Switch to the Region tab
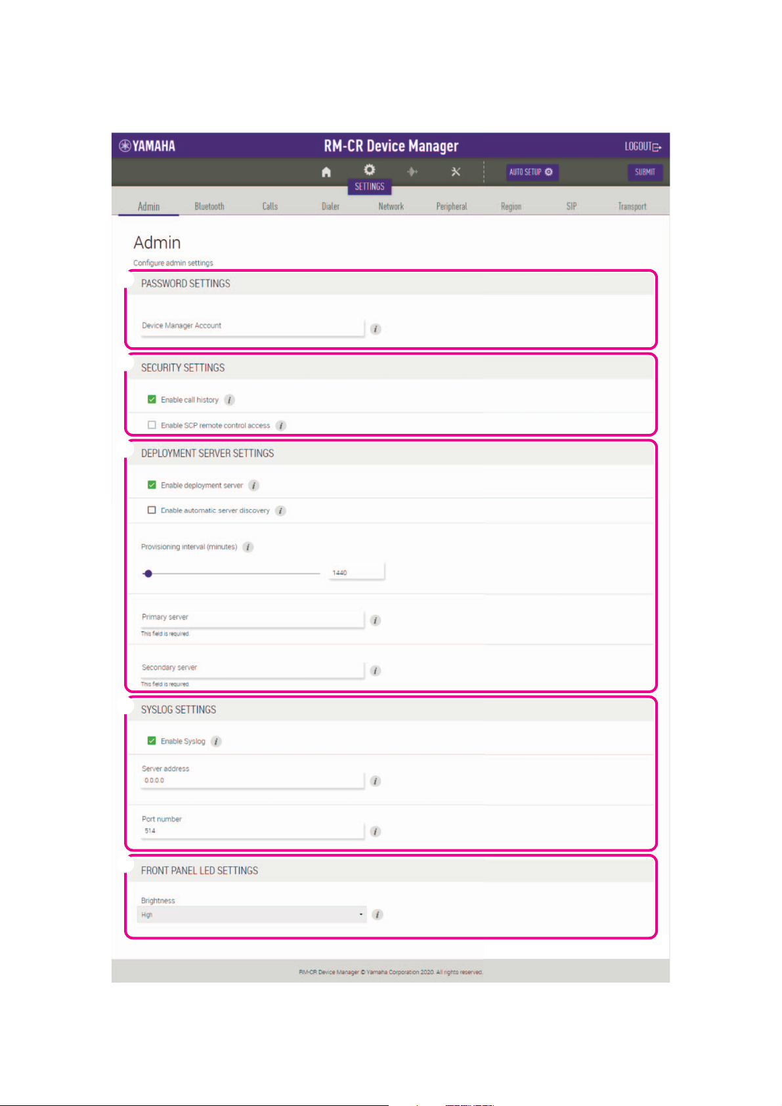The image size is (782, 1106). [511, 206]
